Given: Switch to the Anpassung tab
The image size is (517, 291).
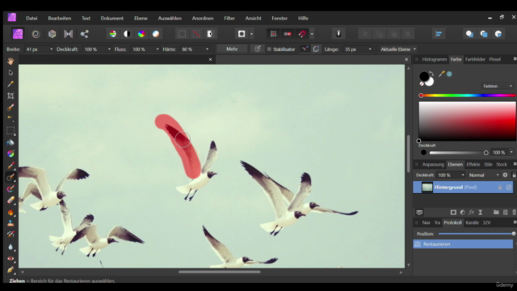Looking at the screenshot, I should (x=433, y=164).
